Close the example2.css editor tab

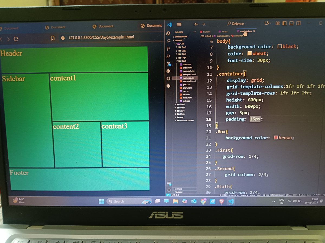[254, 31]
